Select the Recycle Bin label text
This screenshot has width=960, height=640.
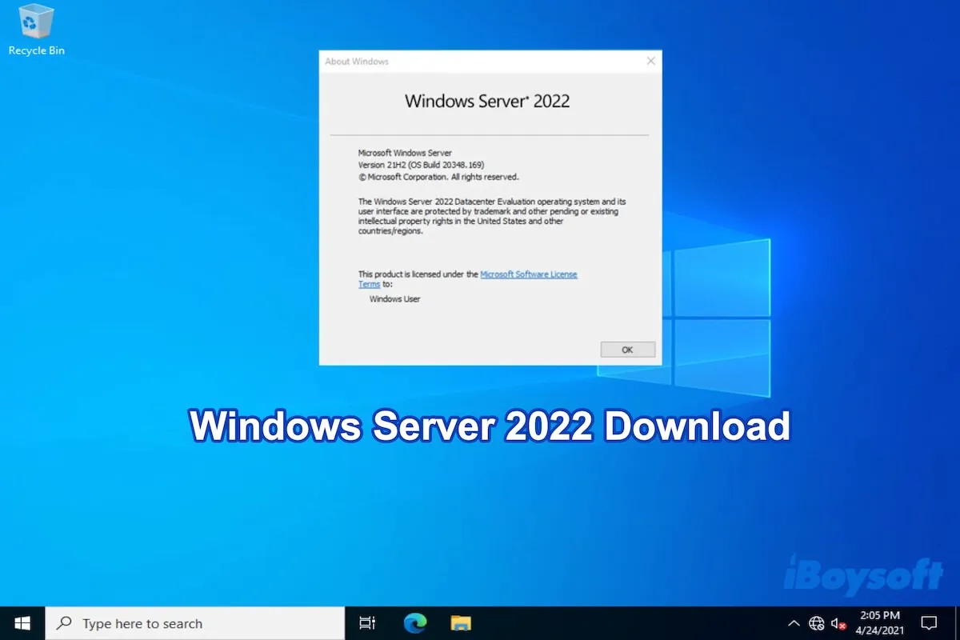tap(36, 50)
